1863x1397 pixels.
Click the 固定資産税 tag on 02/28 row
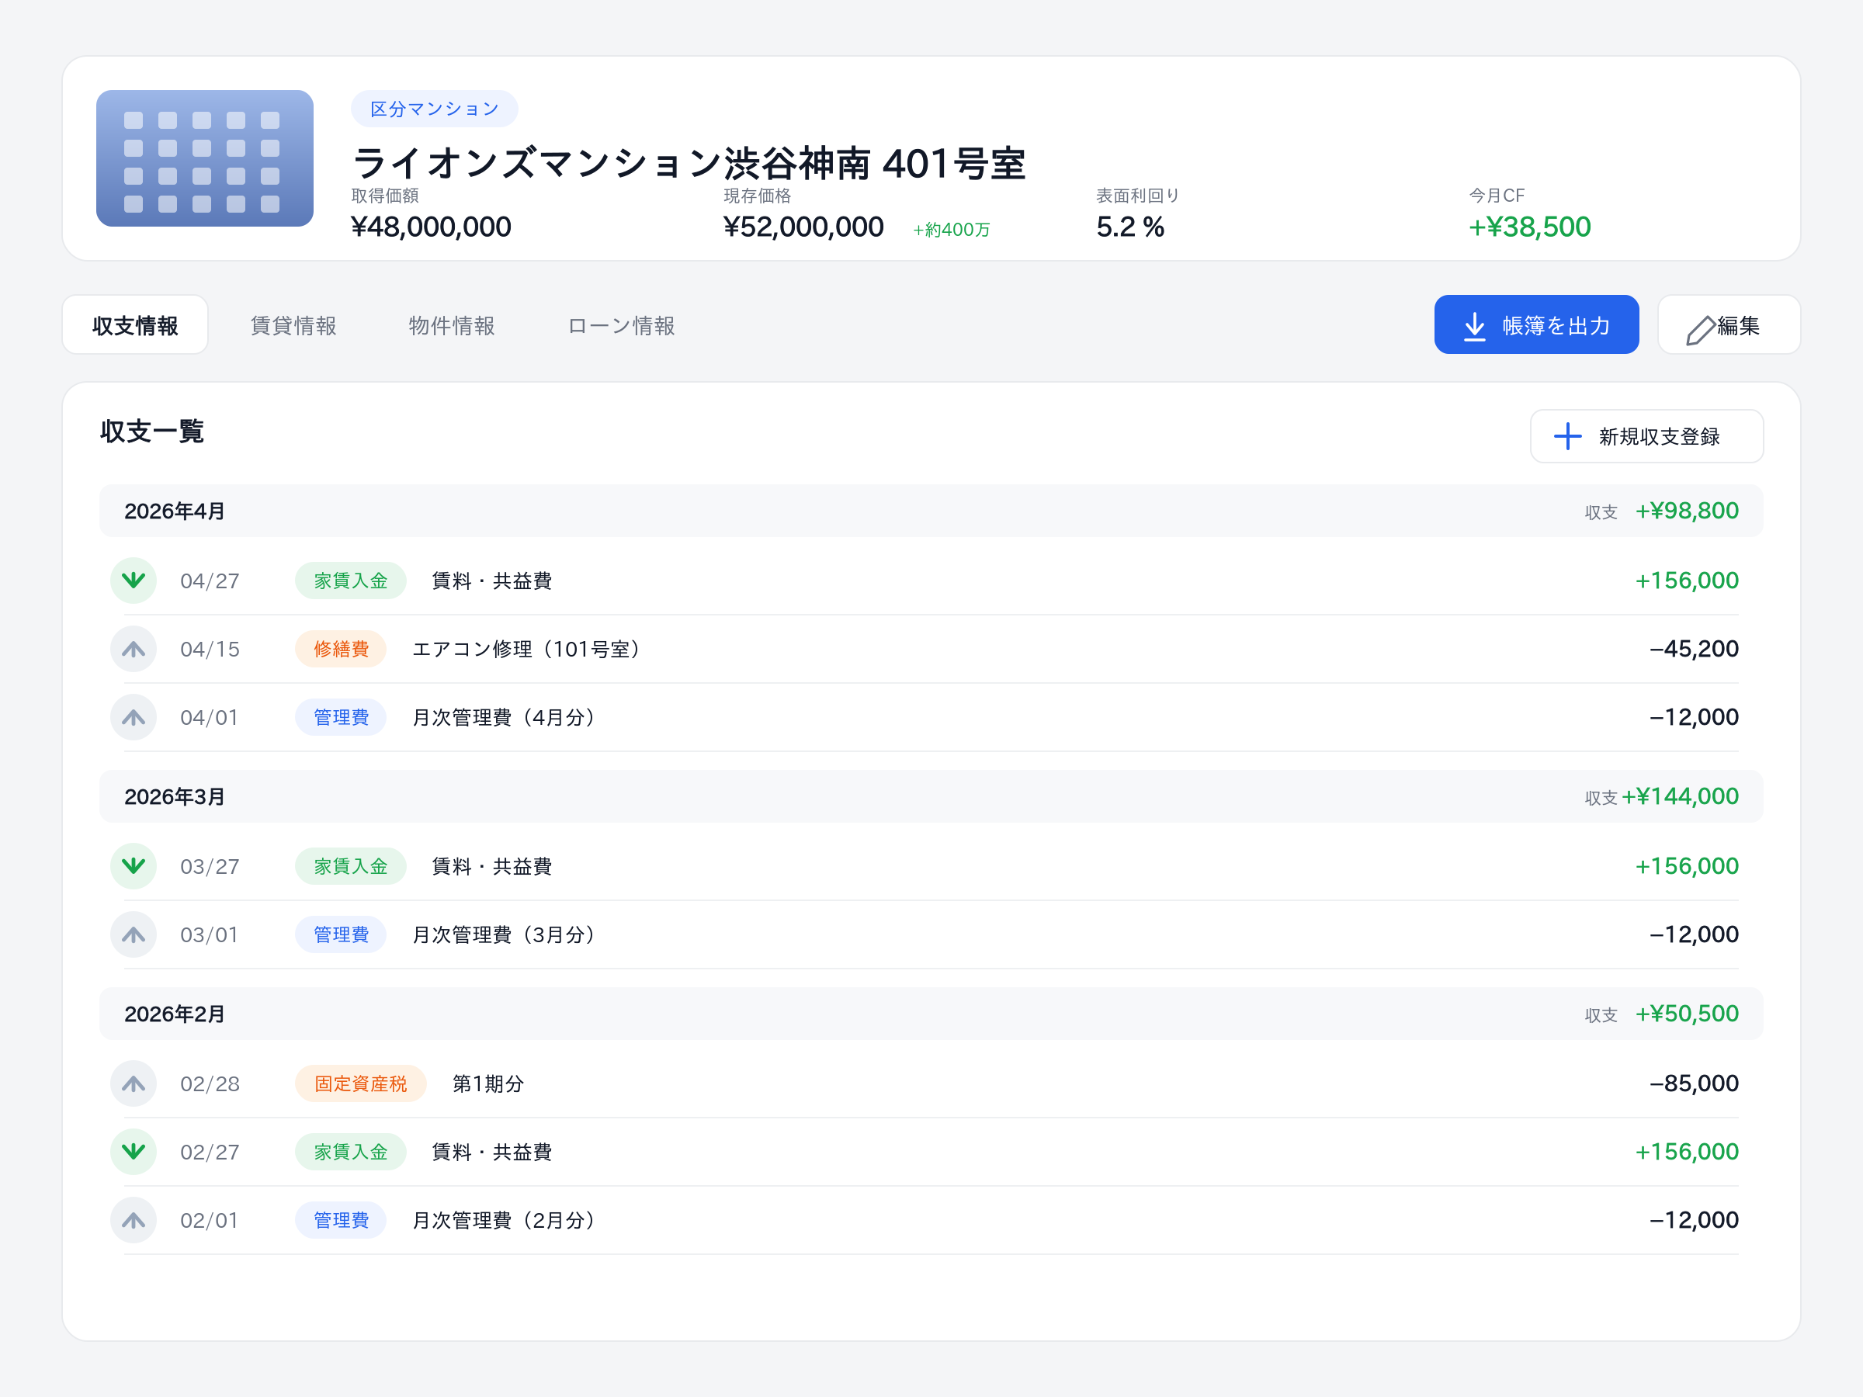[360, 1083]
